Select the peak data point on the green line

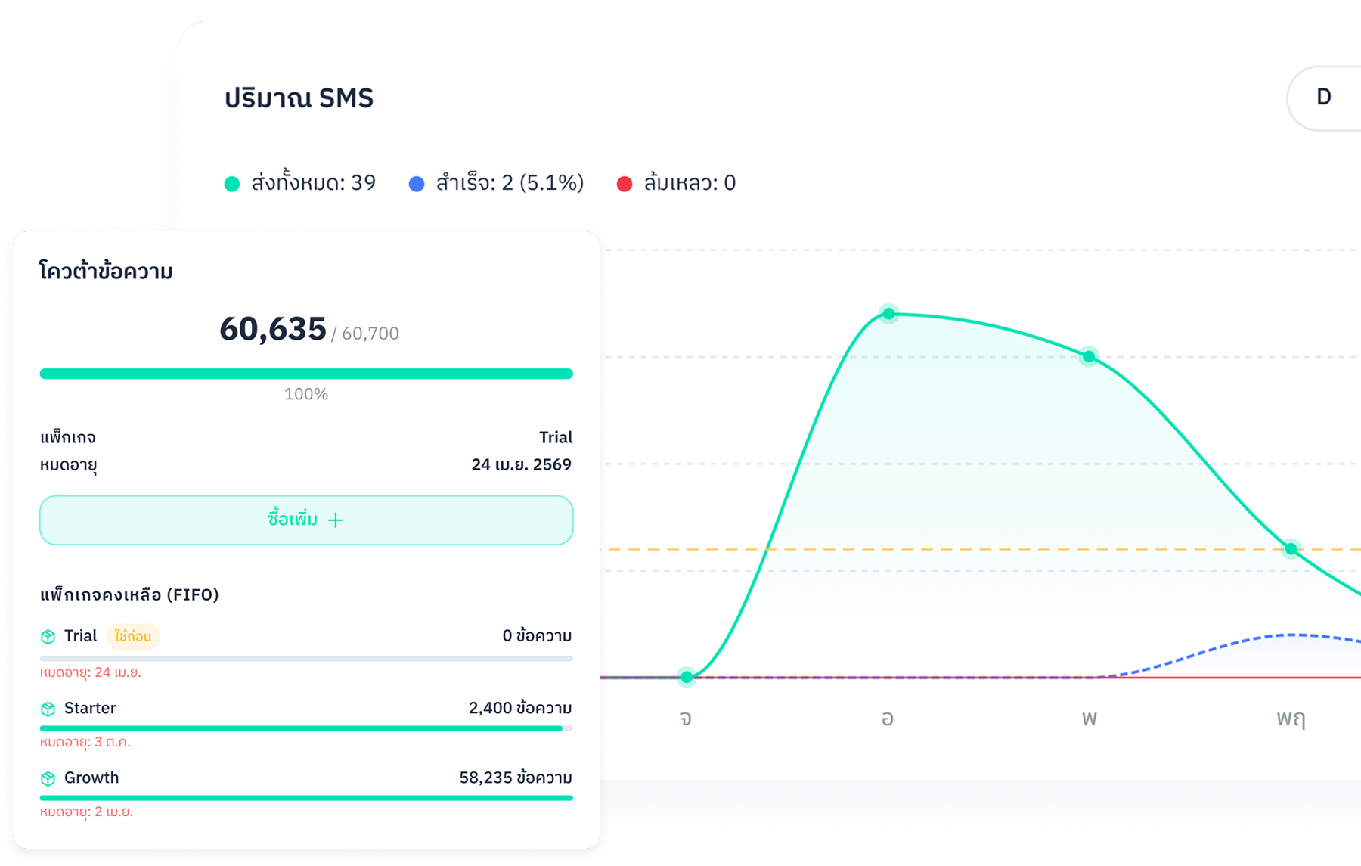[888, 314]
